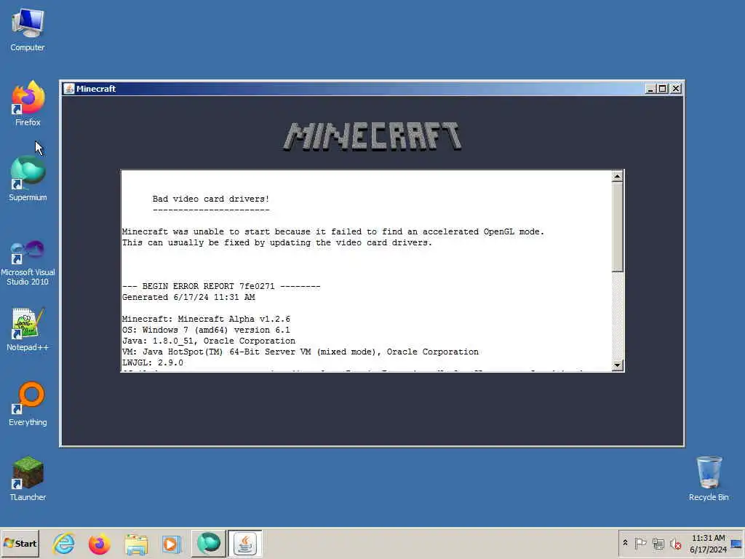Open the network tray icon
The height and width of the screenshot is (559, 745).
pos(658,543)
